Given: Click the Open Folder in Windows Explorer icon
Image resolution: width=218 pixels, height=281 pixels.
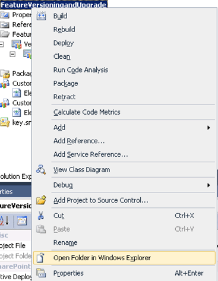Looking at the screenshot, I should click(x=41, y=258).
